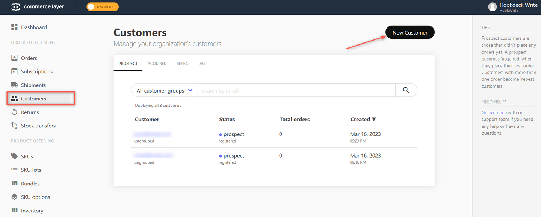Click the SKUs tag icon
Viewport: 541px width, 217px height.
14,156
